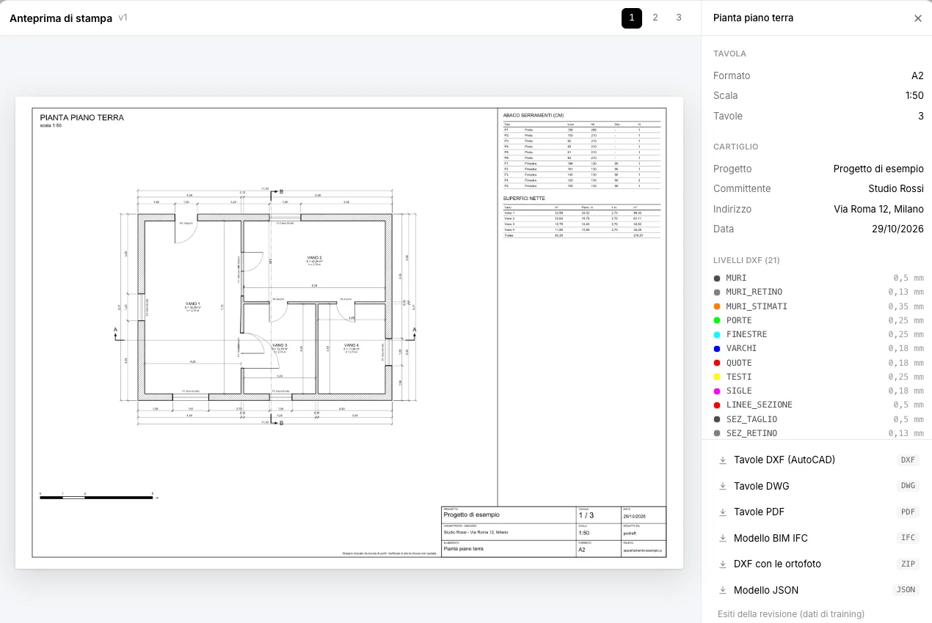
Task: Download the Tavole DWG export
Action: tap(817, 486)
